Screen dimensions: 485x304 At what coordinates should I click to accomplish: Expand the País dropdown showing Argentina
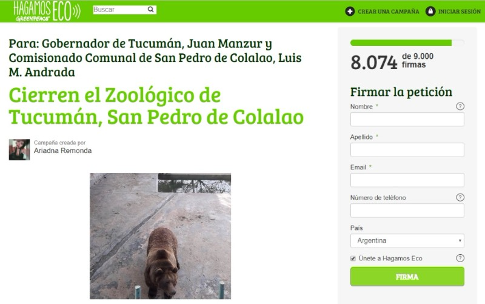[x=407, y=240]
